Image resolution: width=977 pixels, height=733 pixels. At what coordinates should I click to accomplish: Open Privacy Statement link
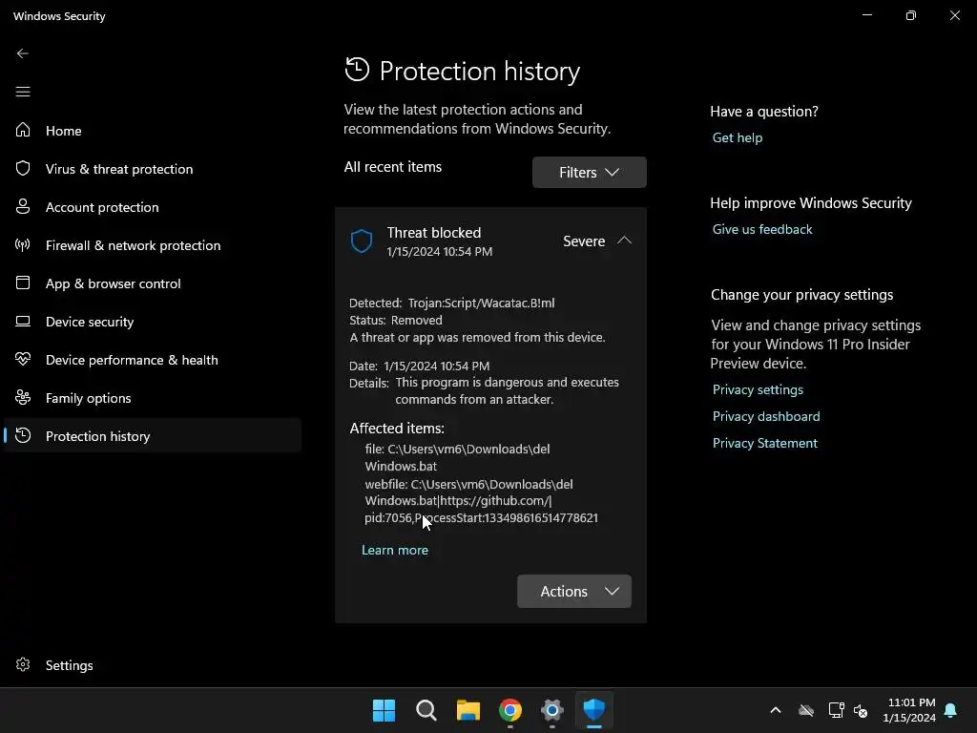pos(764,443)
